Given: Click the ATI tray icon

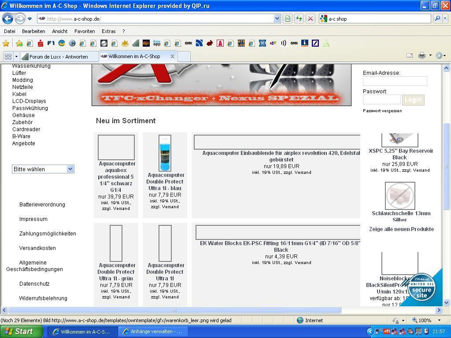Looking at the screenshot, I should [386, 331].
